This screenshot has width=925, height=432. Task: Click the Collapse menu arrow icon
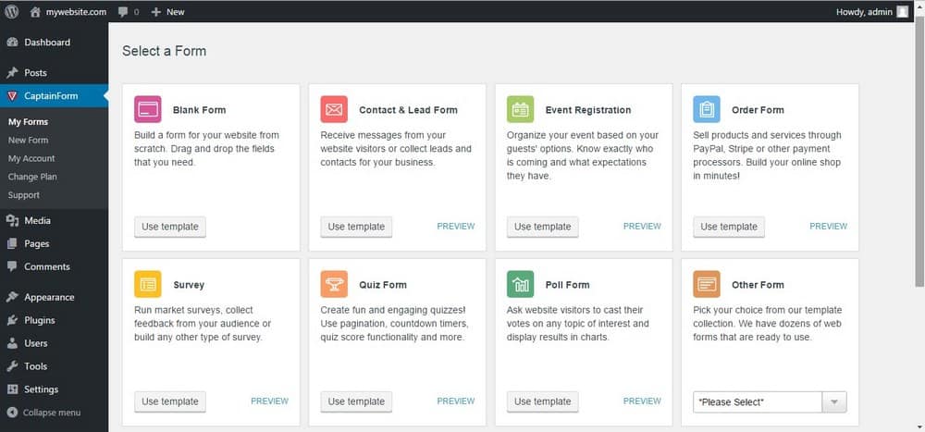[12, 413]
